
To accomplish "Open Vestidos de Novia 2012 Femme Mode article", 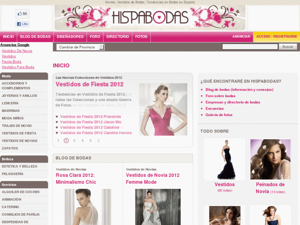I will (x=153, y=179).
